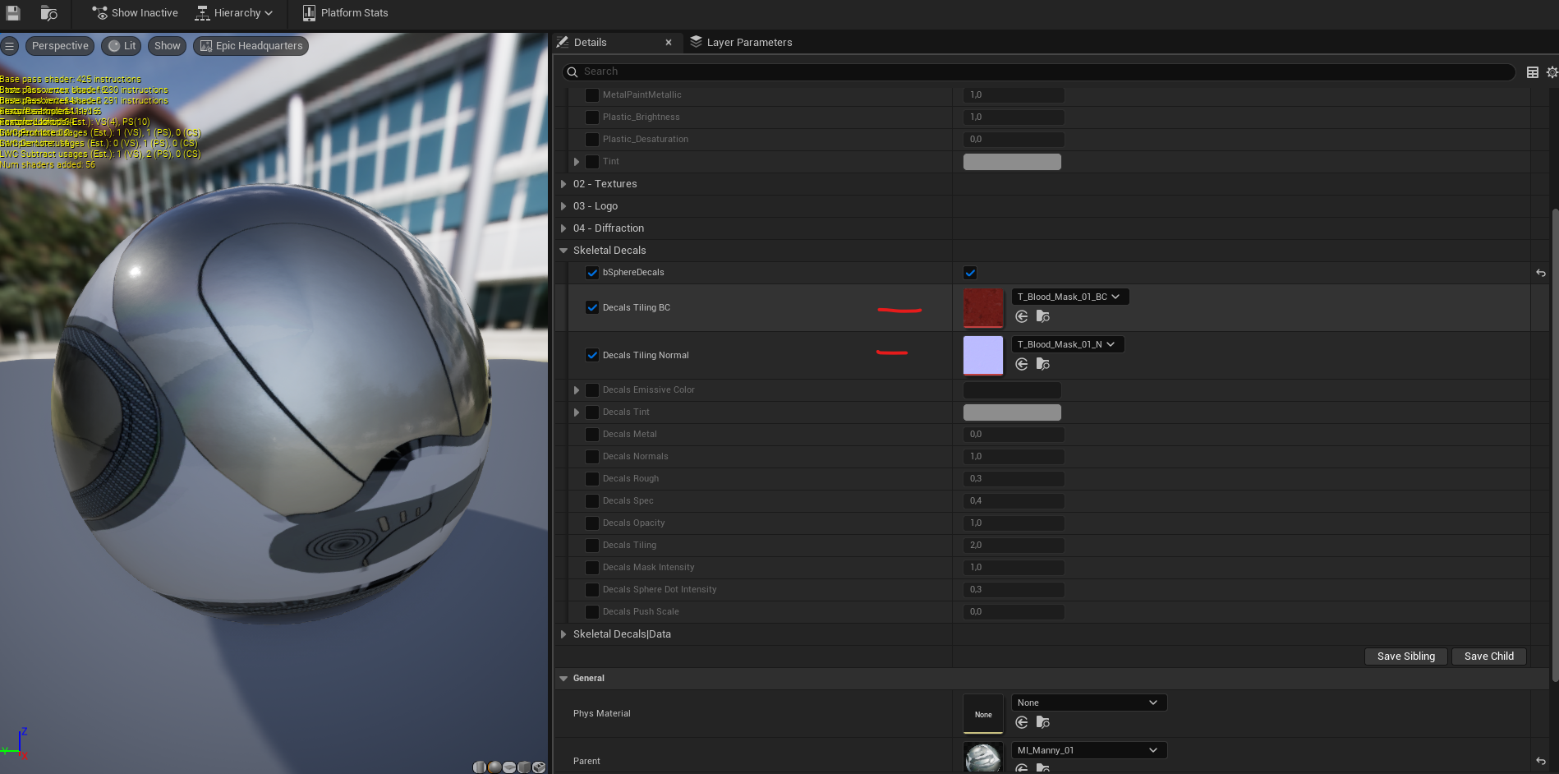The height and width of the screenshot is (774, 1559).
Task: Reset Parent material to default arrow
Action: click(1541, 761)
